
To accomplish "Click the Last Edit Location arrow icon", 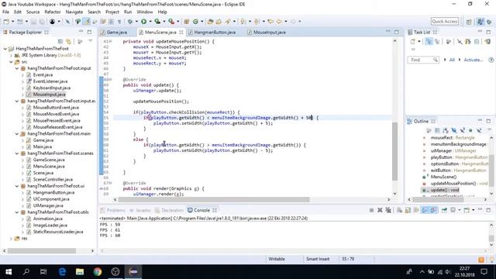I will 270,22.
